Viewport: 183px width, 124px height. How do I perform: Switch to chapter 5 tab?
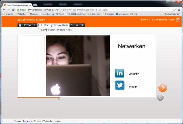tap(83, 25)
